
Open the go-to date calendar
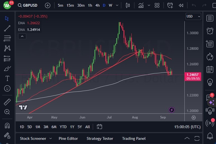tap(99, 127)
